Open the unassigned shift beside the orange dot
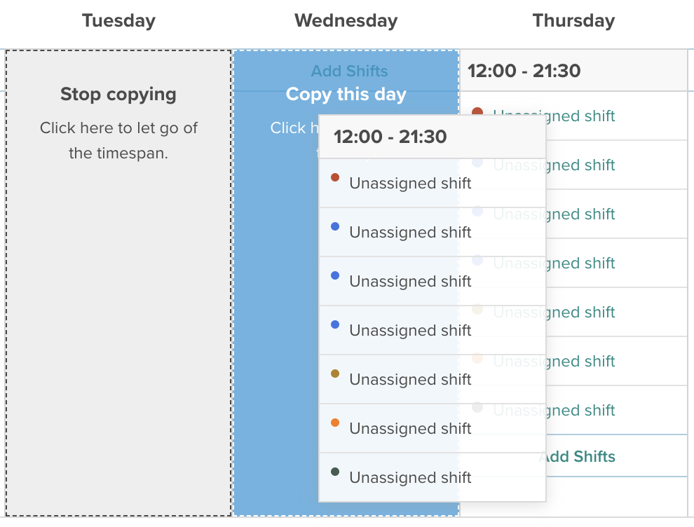This screenshot has width=694, height=527. click(x=410, y=428)
